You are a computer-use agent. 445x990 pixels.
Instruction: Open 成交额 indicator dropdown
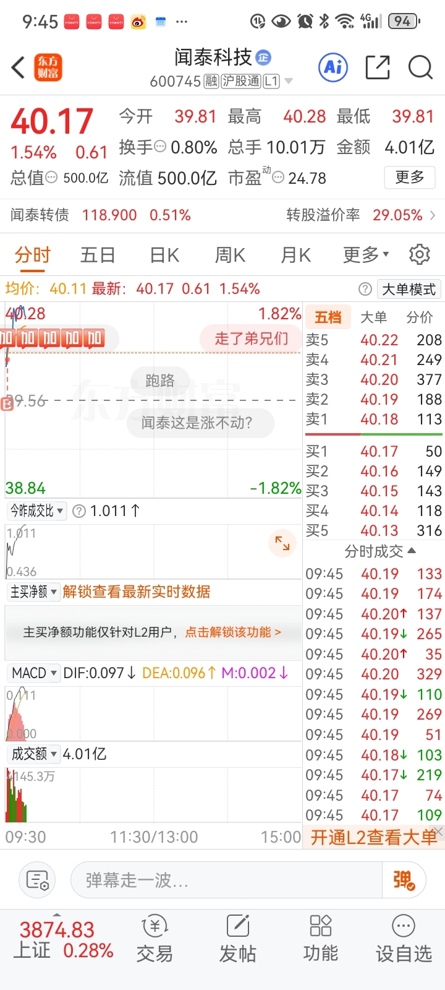pyautogui.click(x=33, y=754)
